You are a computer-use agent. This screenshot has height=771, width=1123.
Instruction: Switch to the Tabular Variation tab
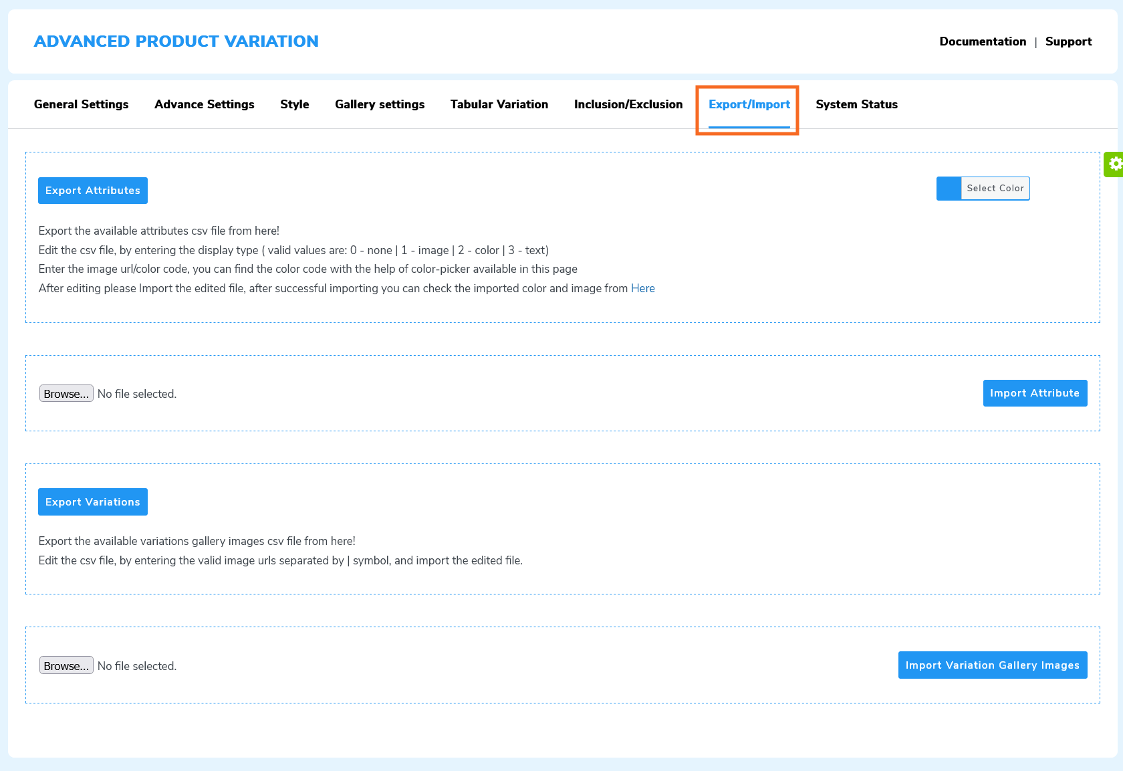coord(499,104)
